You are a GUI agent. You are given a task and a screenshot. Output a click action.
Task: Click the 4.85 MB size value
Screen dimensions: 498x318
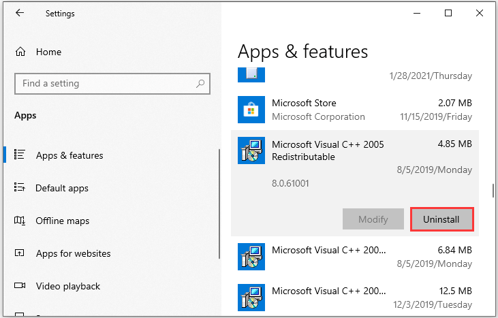[455, 144]
